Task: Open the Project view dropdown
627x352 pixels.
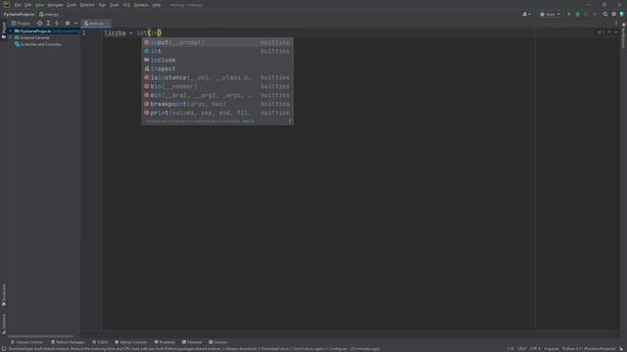Action: 21,23
